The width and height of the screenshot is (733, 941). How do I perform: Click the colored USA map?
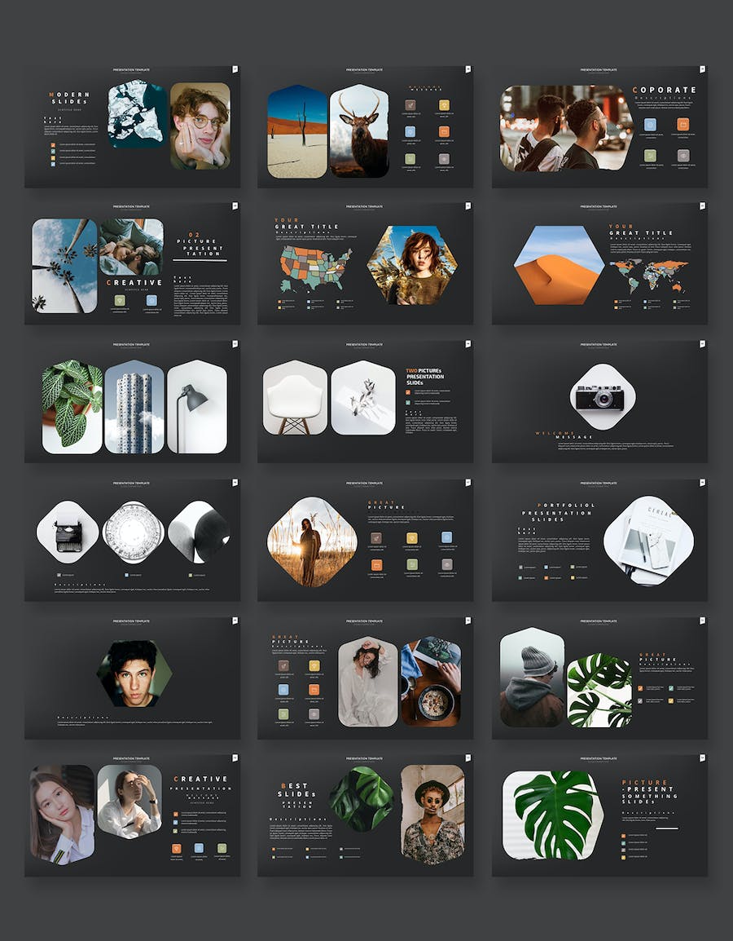point(315,268)
